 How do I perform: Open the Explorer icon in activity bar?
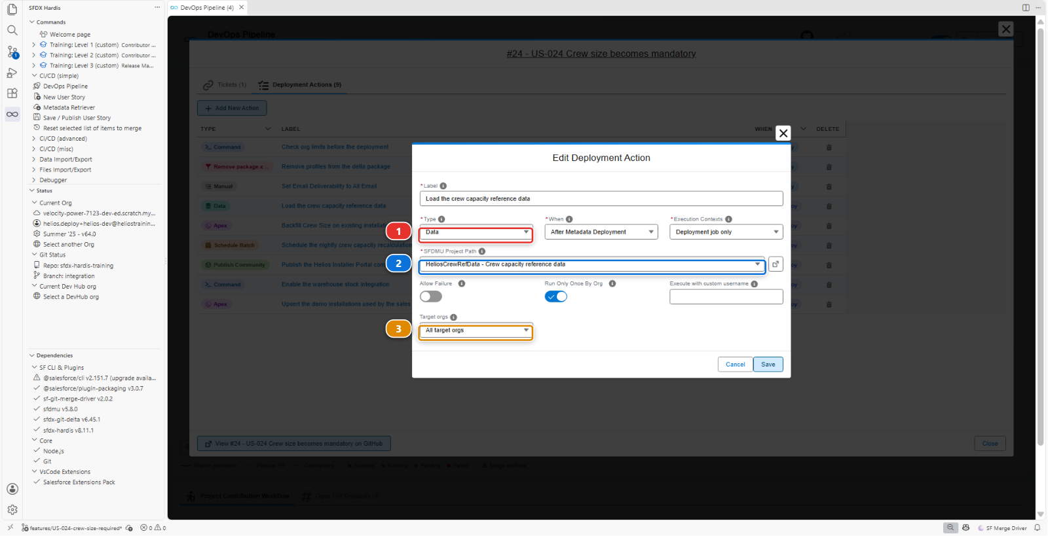[12, 9]
